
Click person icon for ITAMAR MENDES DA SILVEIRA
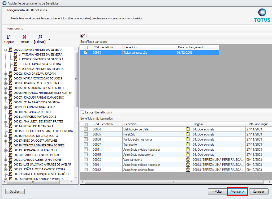click(11, 50)
